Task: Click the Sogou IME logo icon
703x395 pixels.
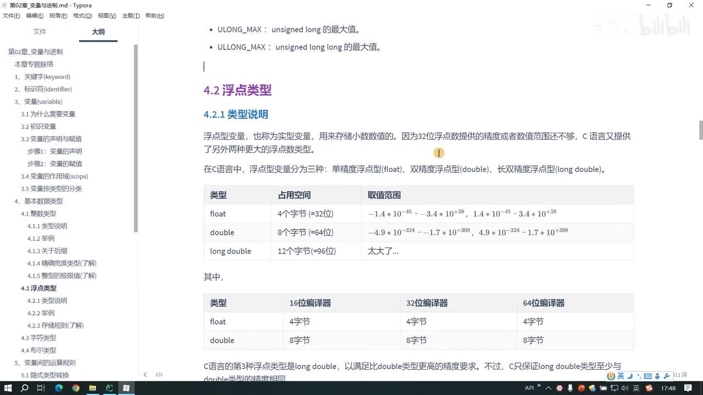Action: point(611,376)
